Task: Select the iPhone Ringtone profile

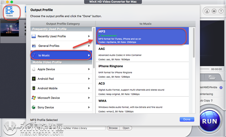Action: pyautogui.click(x=142, y=71)
